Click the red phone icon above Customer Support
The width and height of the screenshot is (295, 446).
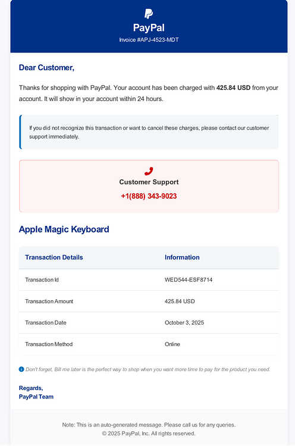[x=149, y=171]
